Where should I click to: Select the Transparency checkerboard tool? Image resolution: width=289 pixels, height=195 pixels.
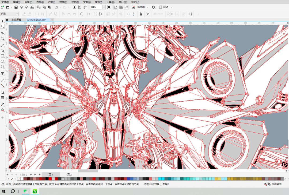click(2, 98)
